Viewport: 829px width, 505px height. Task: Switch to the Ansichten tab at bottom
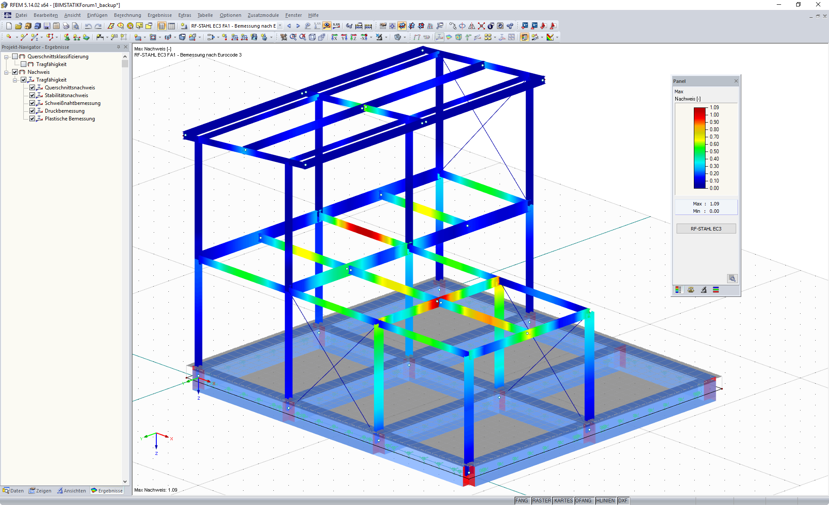click(x=72, y=490)
